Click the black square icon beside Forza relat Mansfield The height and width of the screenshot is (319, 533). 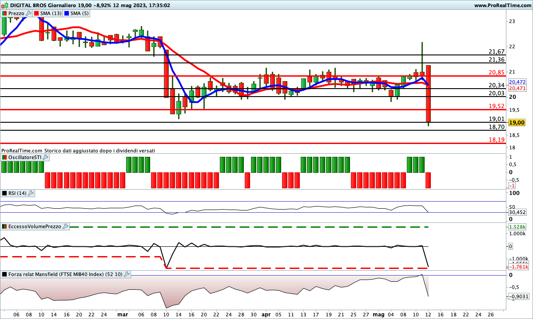coord(5,274)
